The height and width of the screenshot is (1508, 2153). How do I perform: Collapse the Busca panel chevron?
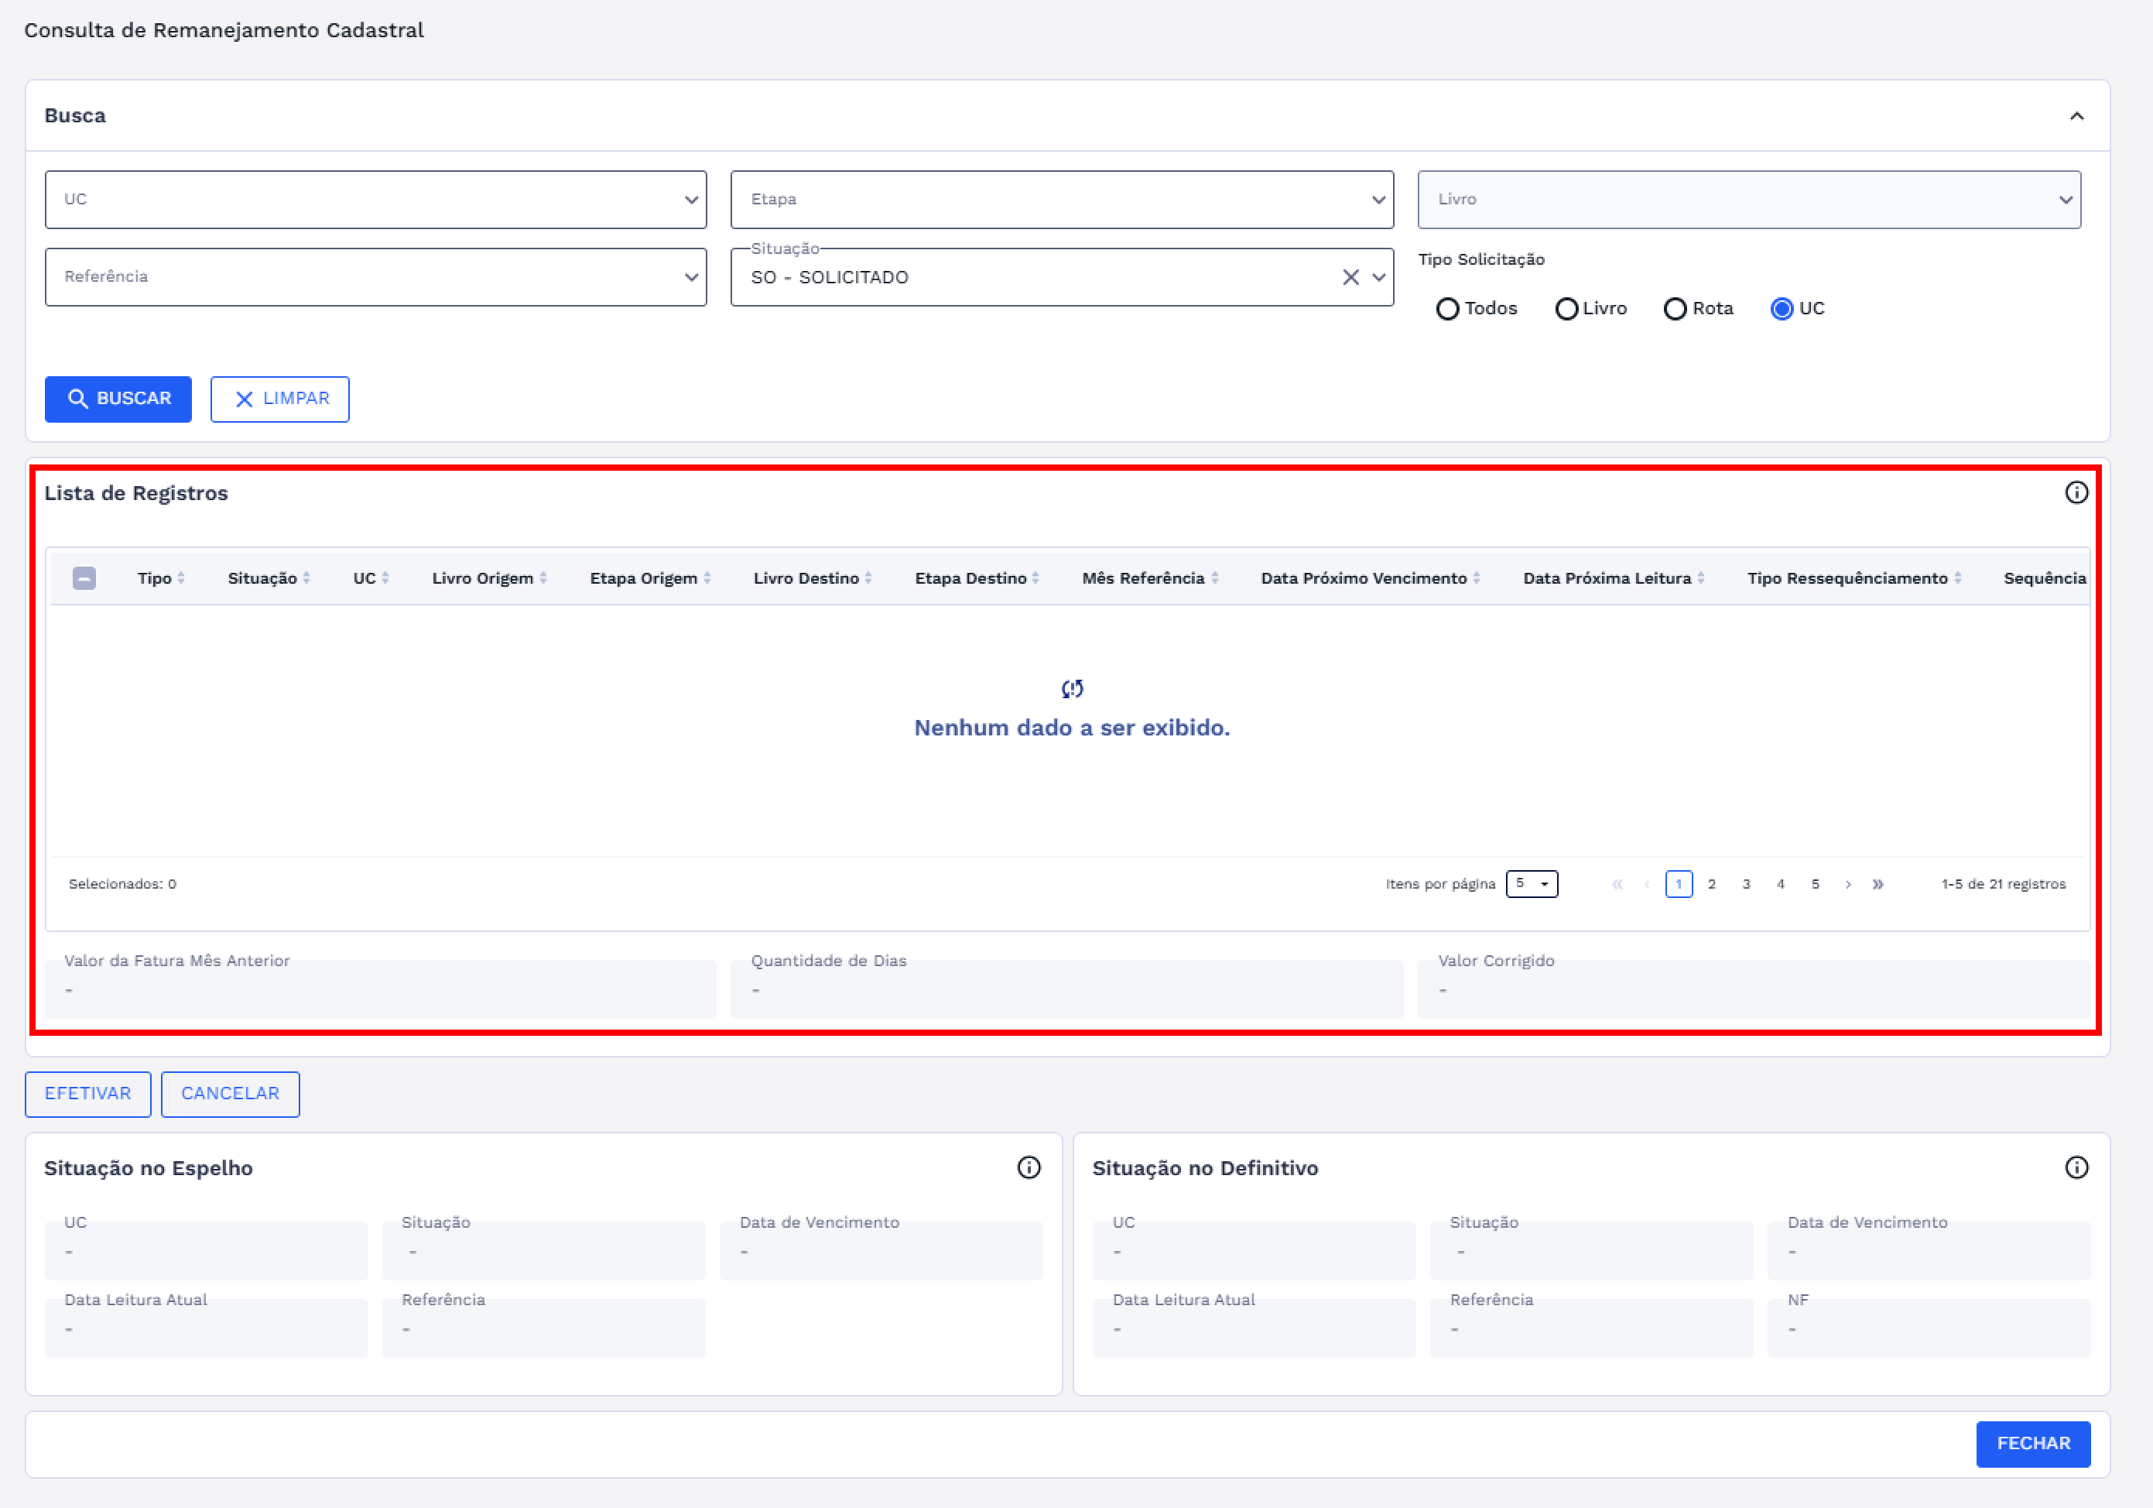(2076, 116)
